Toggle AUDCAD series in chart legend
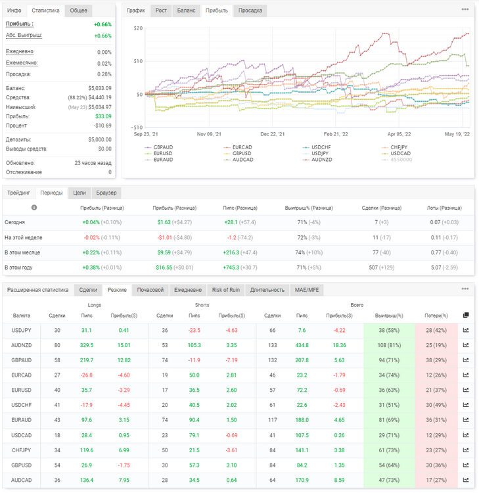Screen dimensions: 479x493 click(x=239, y=160)
